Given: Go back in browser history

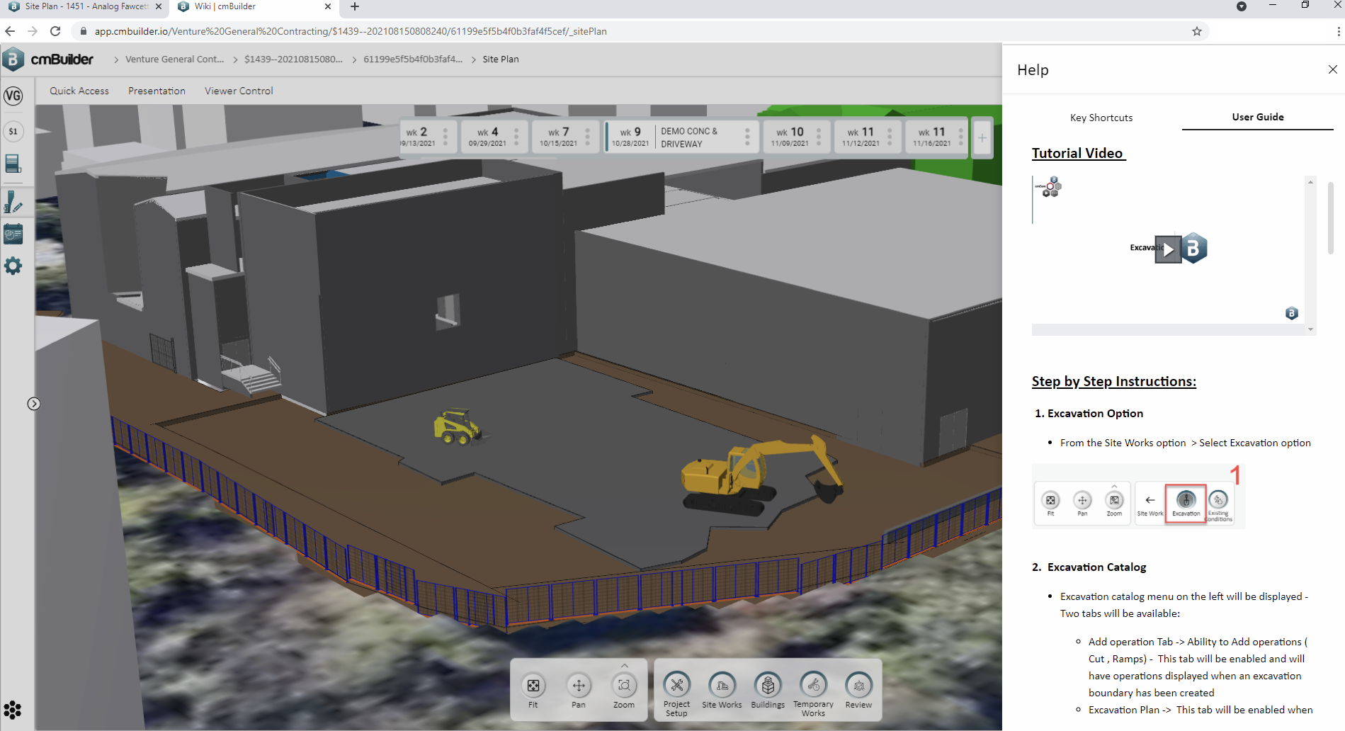Looking at the screenshot, I should coord(10,31).
